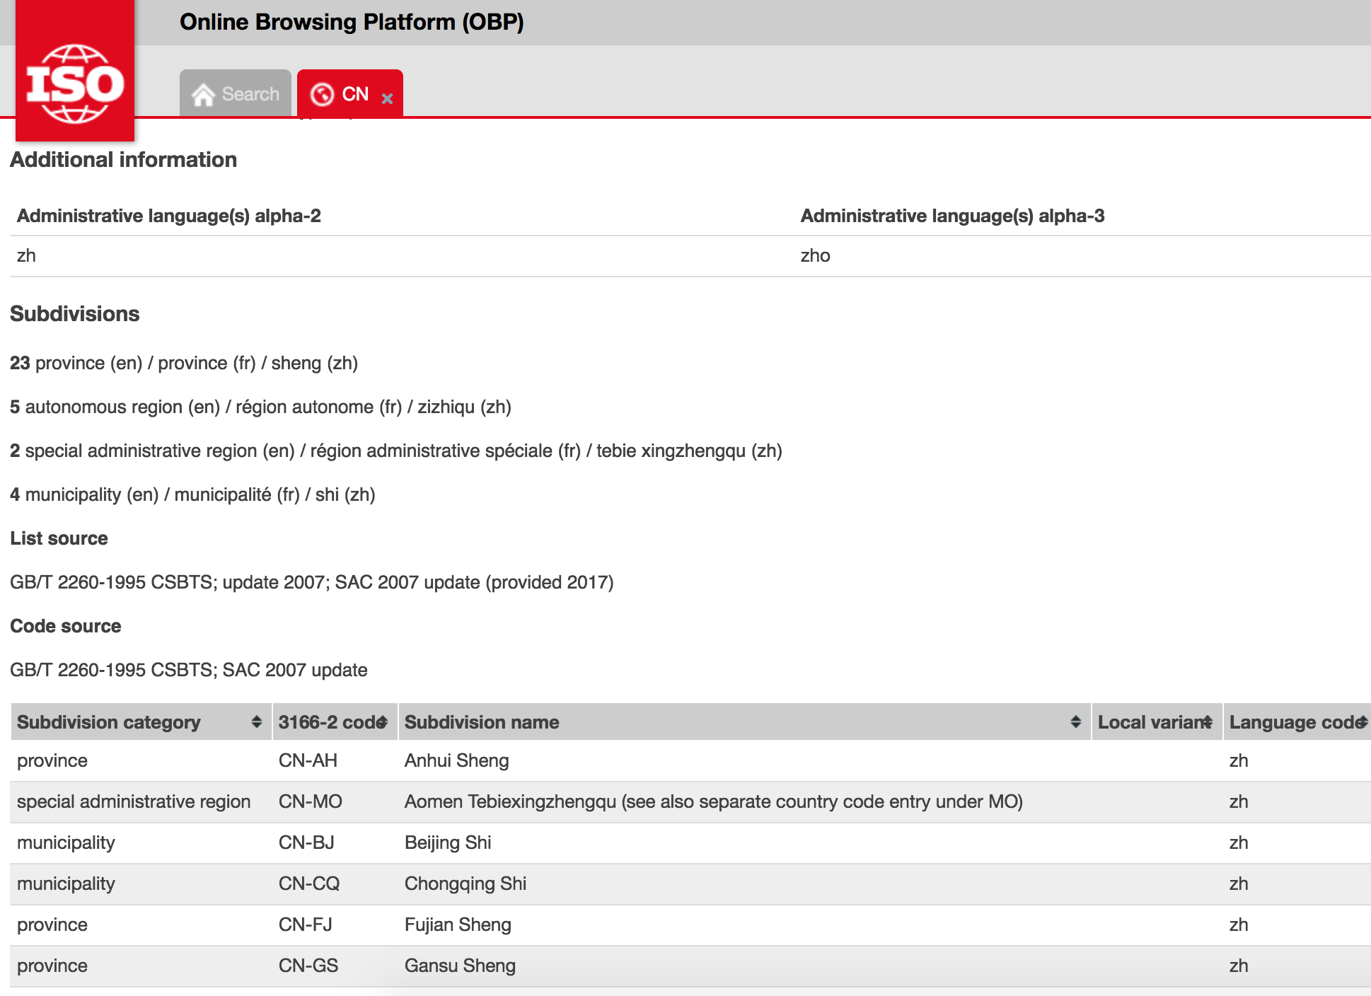Screen dimensions: 1371x996
Task: Click Aomen Tebiexingzhengqu subdivision name
Action: [713, 801]
